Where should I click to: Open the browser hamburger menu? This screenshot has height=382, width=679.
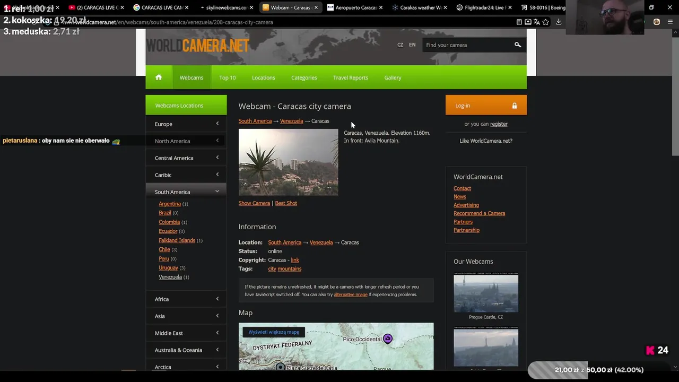tap(671, 22)
